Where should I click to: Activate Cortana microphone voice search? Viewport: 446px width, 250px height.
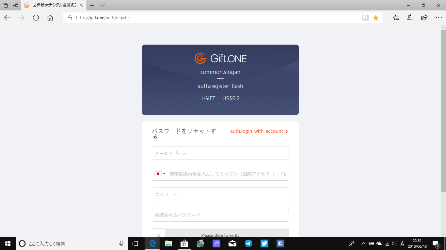pyautogui.click(x=121, y=243)
